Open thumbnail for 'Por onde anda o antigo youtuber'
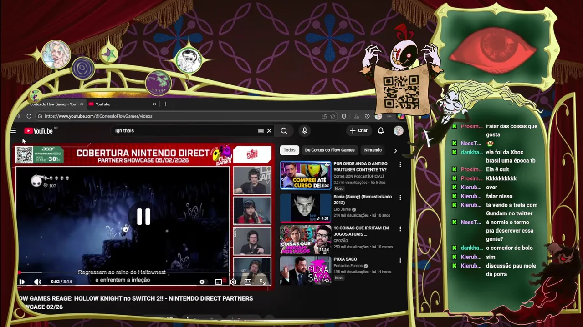The width and height of the screenshot is (583, 327). [305, 175]
